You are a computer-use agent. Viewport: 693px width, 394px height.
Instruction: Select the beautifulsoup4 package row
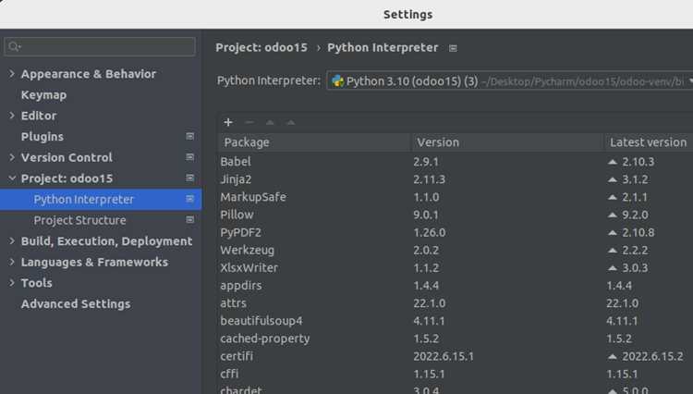(456, 321)
